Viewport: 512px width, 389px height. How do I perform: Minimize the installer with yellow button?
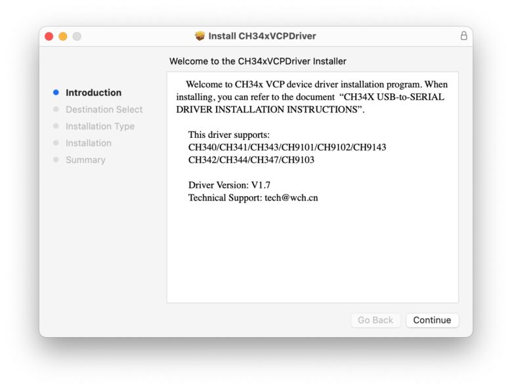(x=63, y=36)
